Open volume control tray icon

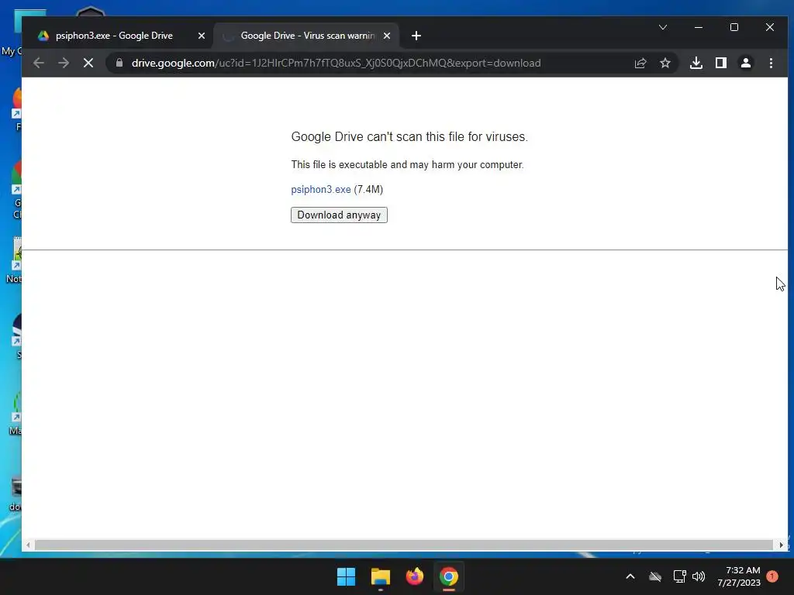[x=699, y=576]
